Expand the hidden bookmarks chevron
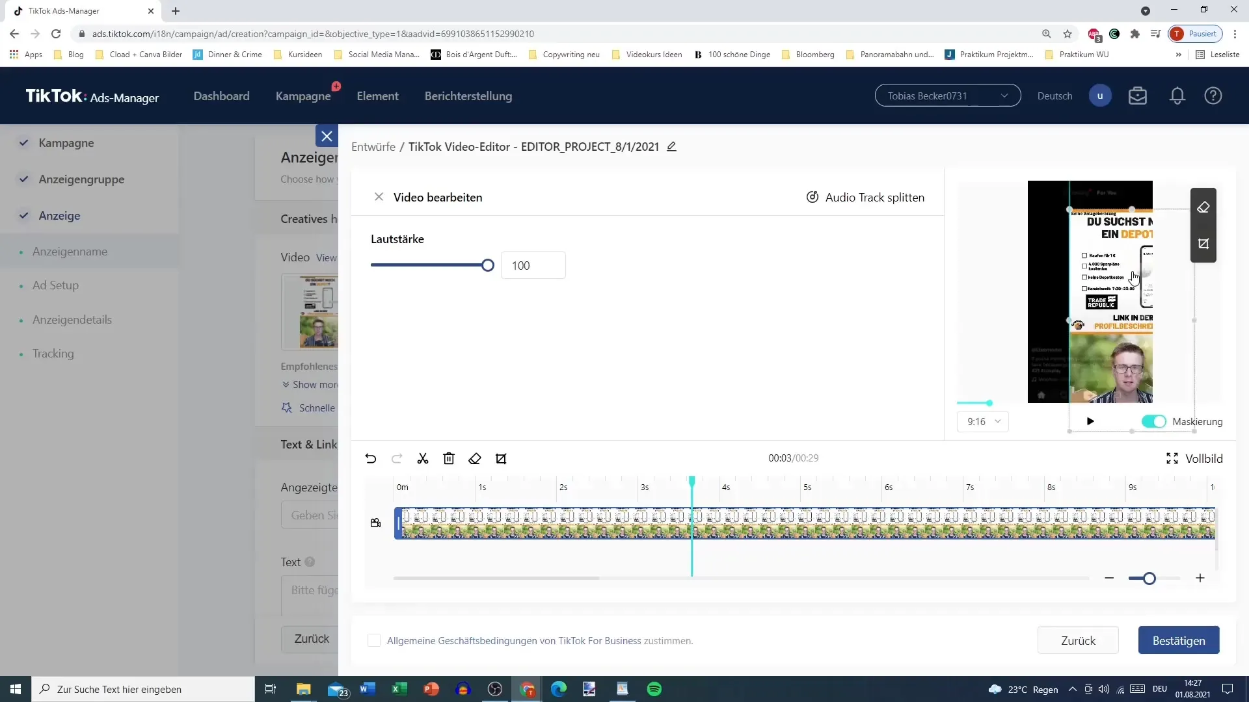The image size is (1249, 702). (x=1178, y=55)
